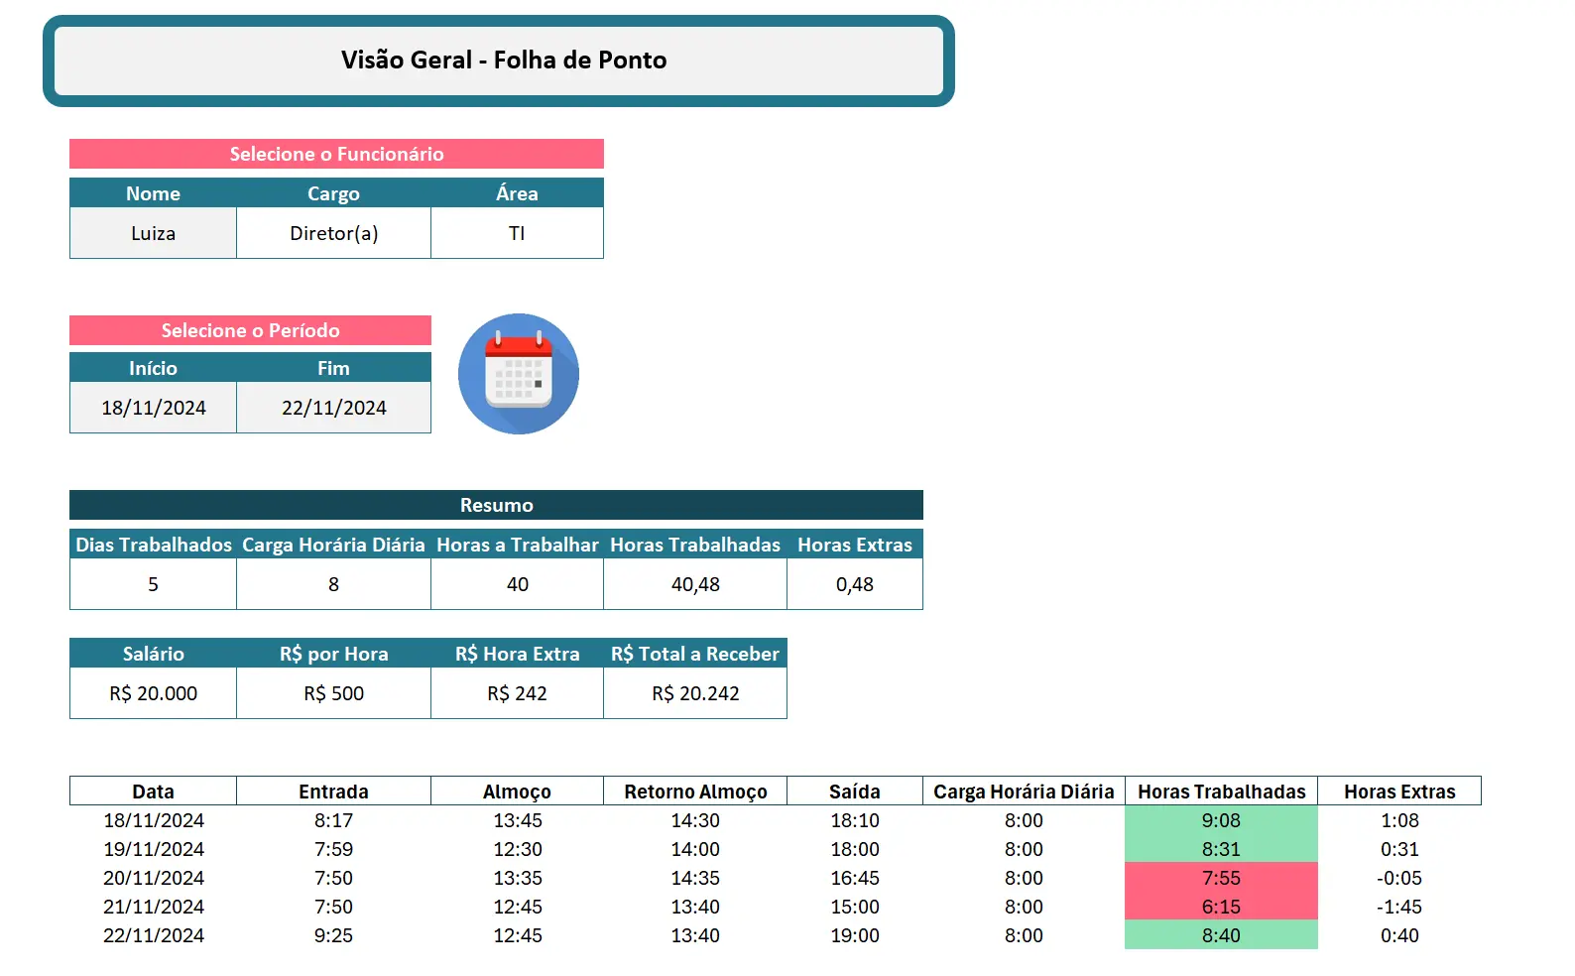1575x976 pixels.
Task: Click the Horas Extras table column header
Action: coord(1399,792)
